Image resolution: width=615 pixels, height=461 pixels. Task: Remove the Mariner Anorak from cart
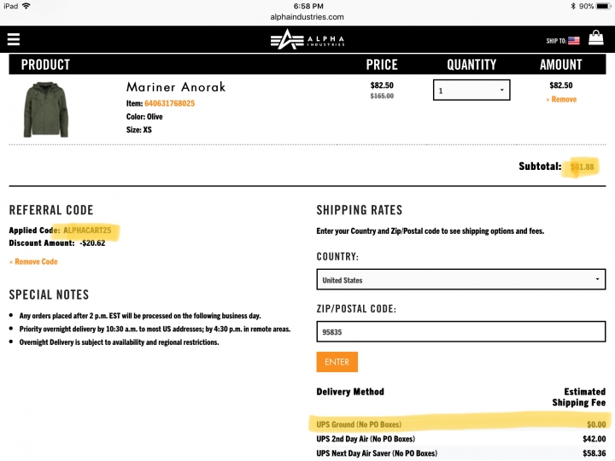pos(561,100)
